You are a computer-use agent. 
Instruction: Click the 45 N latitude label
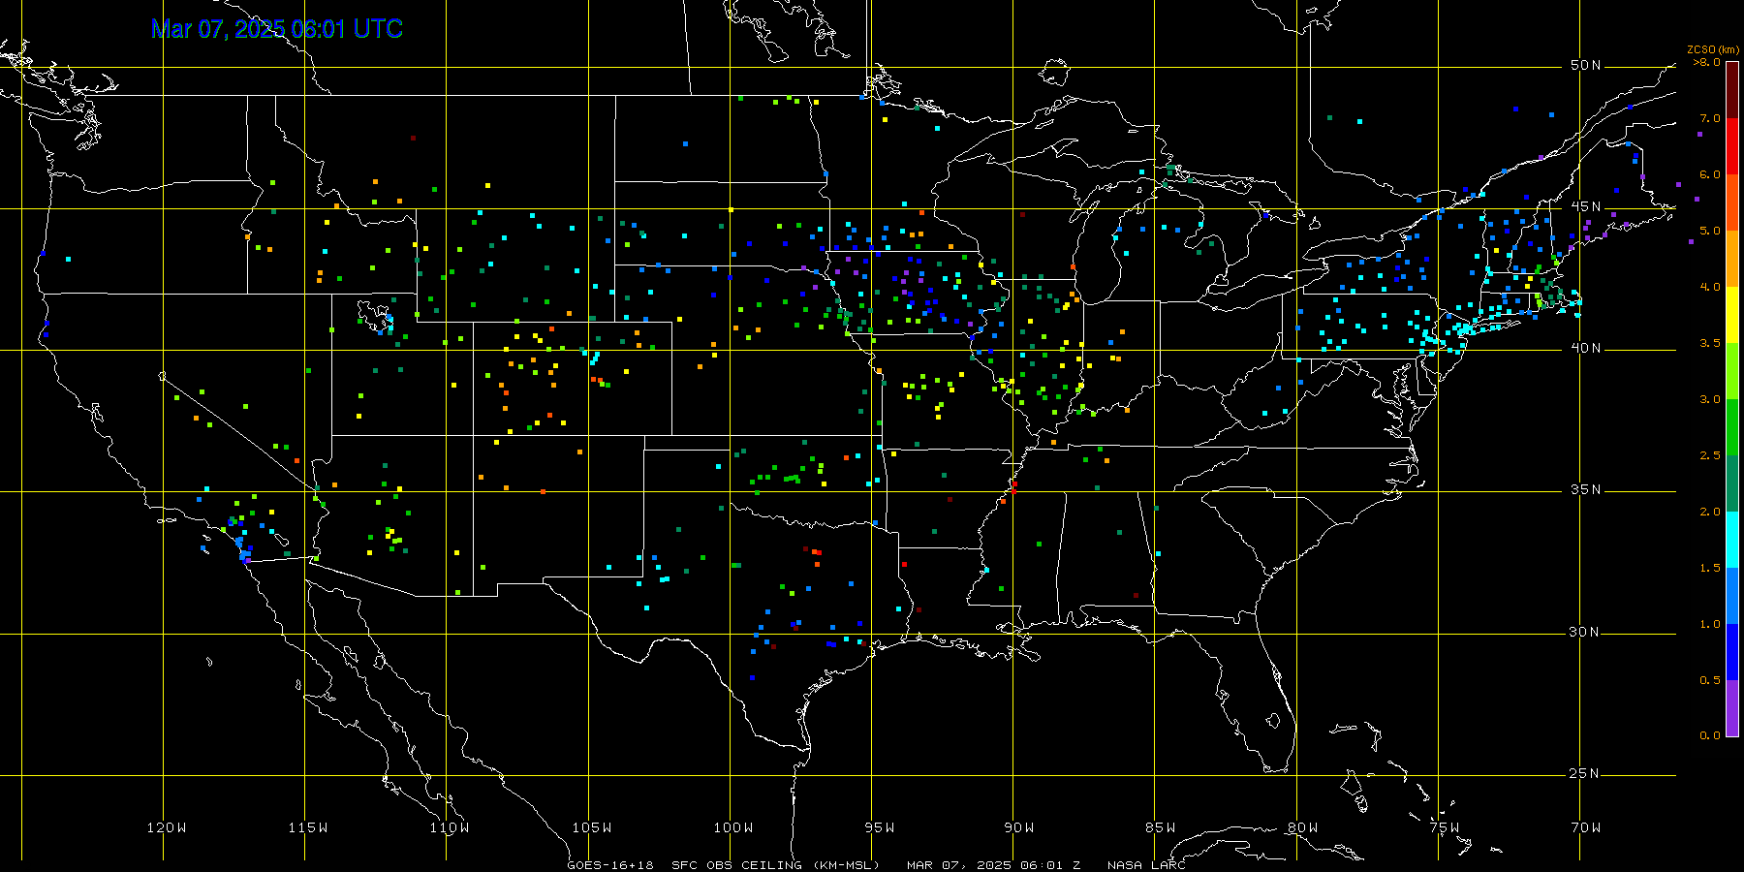1586,206
